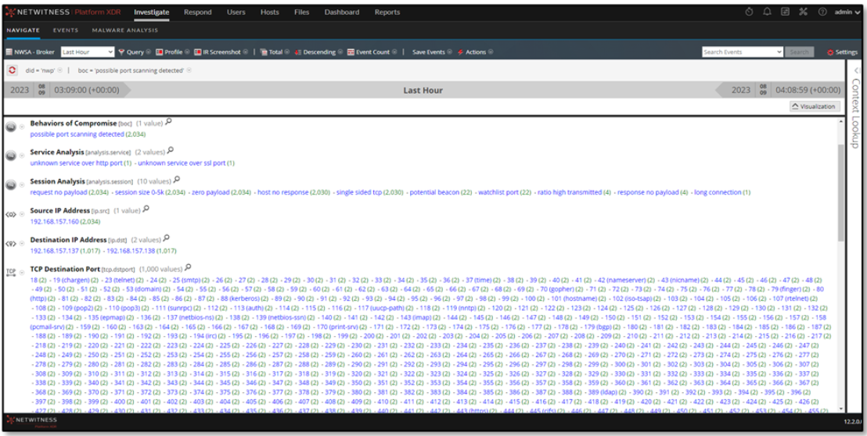This screenshot has height=436, width=867.
Task: Click magnifier icon next to Behaviors of Compromise
Action: tap(169, 123)
